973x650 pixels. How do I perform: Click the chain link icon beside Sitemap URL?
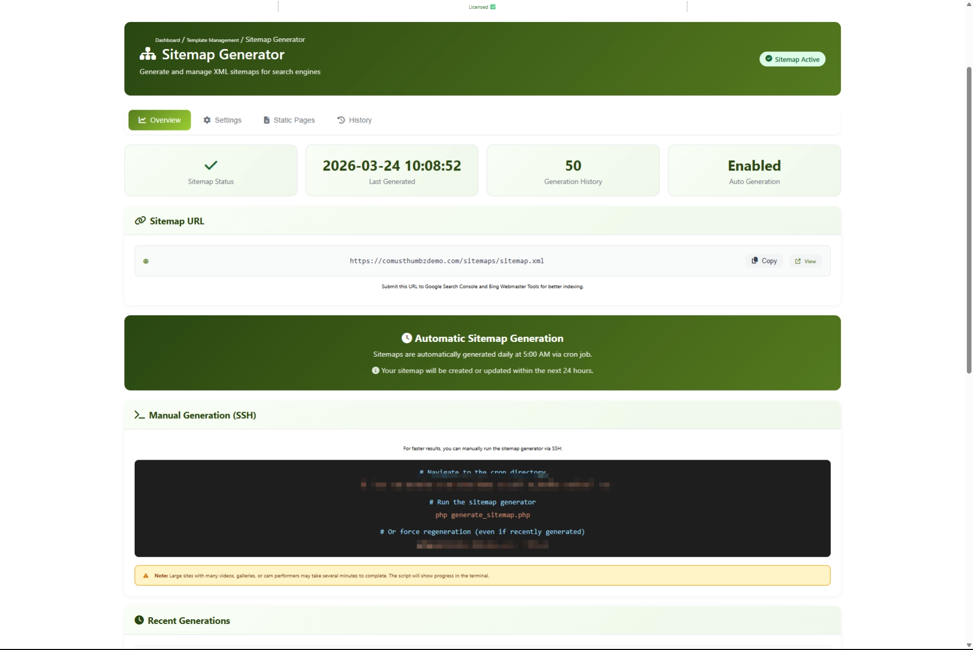pos(140,221)
